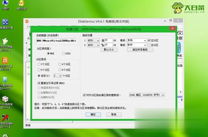
Task: Open the 2048 sector alignment dropdown
Action: [x=147, y=95]
